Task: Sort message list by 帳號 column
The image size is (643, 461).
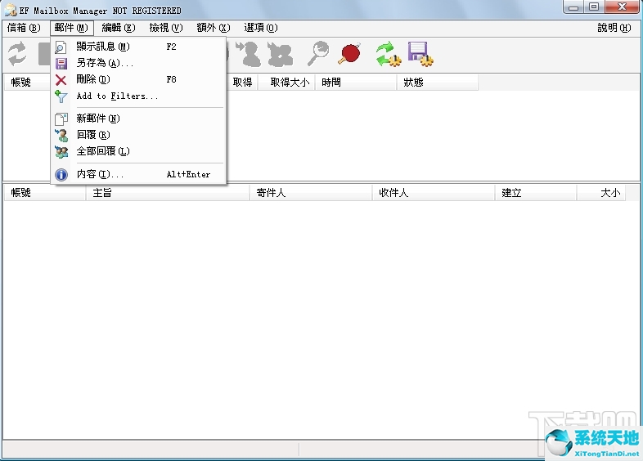Action: coord(45,193)
